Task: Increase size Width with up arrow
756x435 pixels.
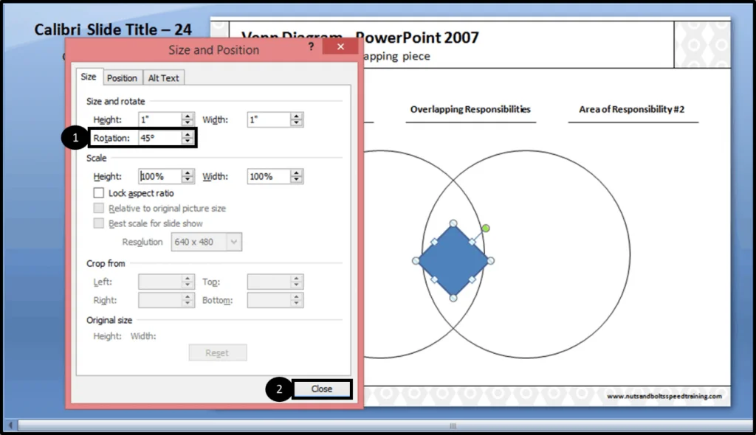Action: click(x=297, y=116)
